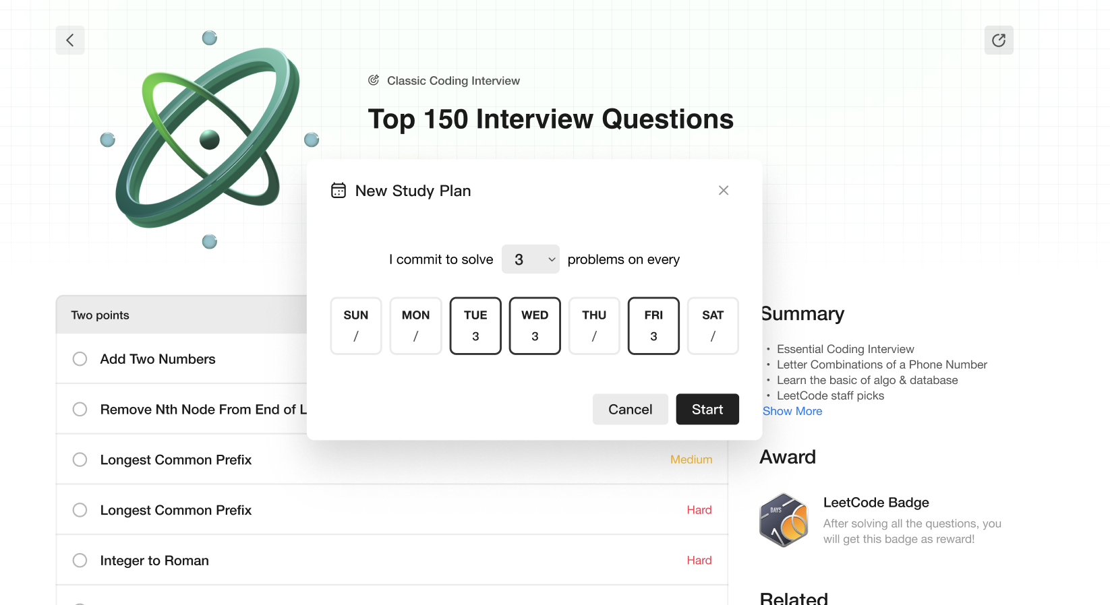Enable THU as a study day
The height and width of the screenshot is (605, 1110).
pos(594,326)
